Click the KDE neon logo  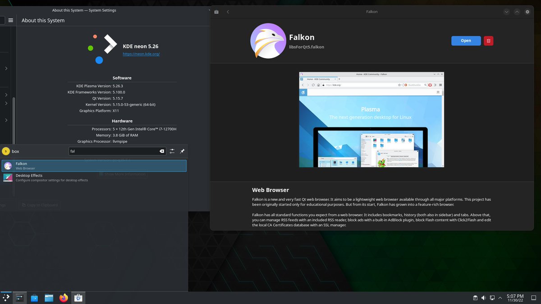click(x=102, y=49)
